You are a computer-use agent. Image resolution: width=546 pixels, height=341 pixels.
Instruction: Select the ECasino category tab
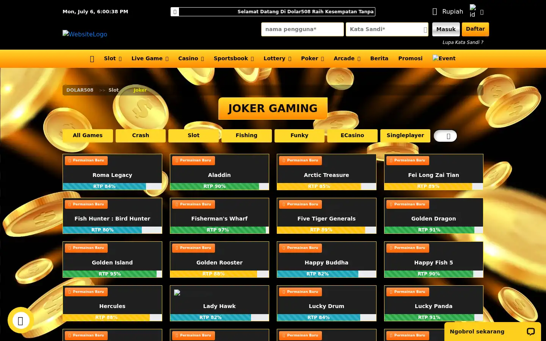(352, 136)
